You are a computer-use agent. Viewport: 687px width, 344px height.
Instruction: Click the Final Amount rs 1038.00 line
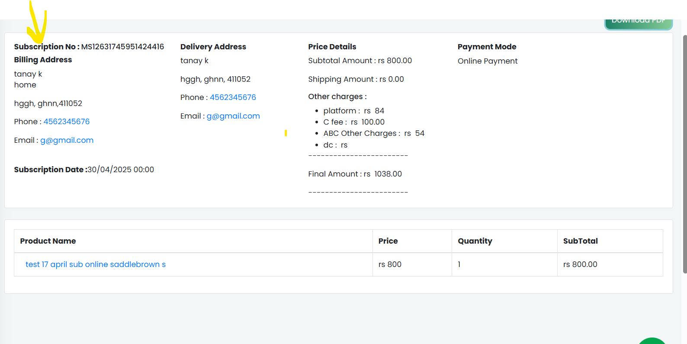pyautogui.click(x=355, y=174)
